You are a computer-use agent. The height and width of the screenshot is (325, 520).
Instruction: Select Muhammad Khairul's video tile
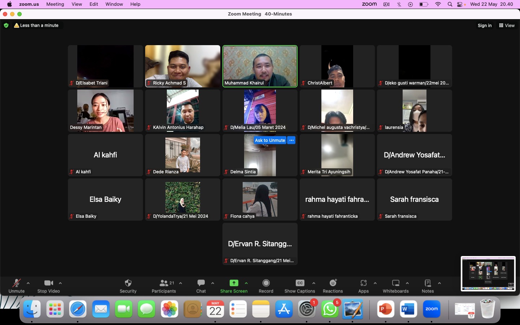[260, 66]
